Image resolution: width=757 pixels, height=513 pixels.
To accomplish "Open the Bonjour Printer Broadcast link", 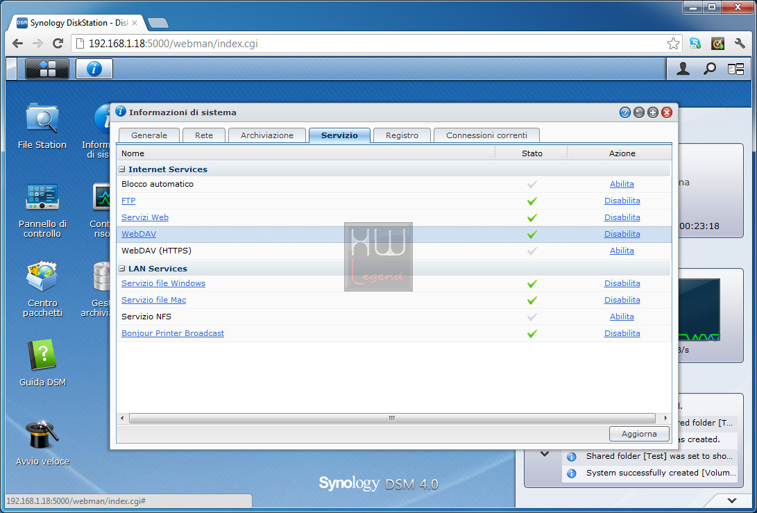I will point(173,333).
